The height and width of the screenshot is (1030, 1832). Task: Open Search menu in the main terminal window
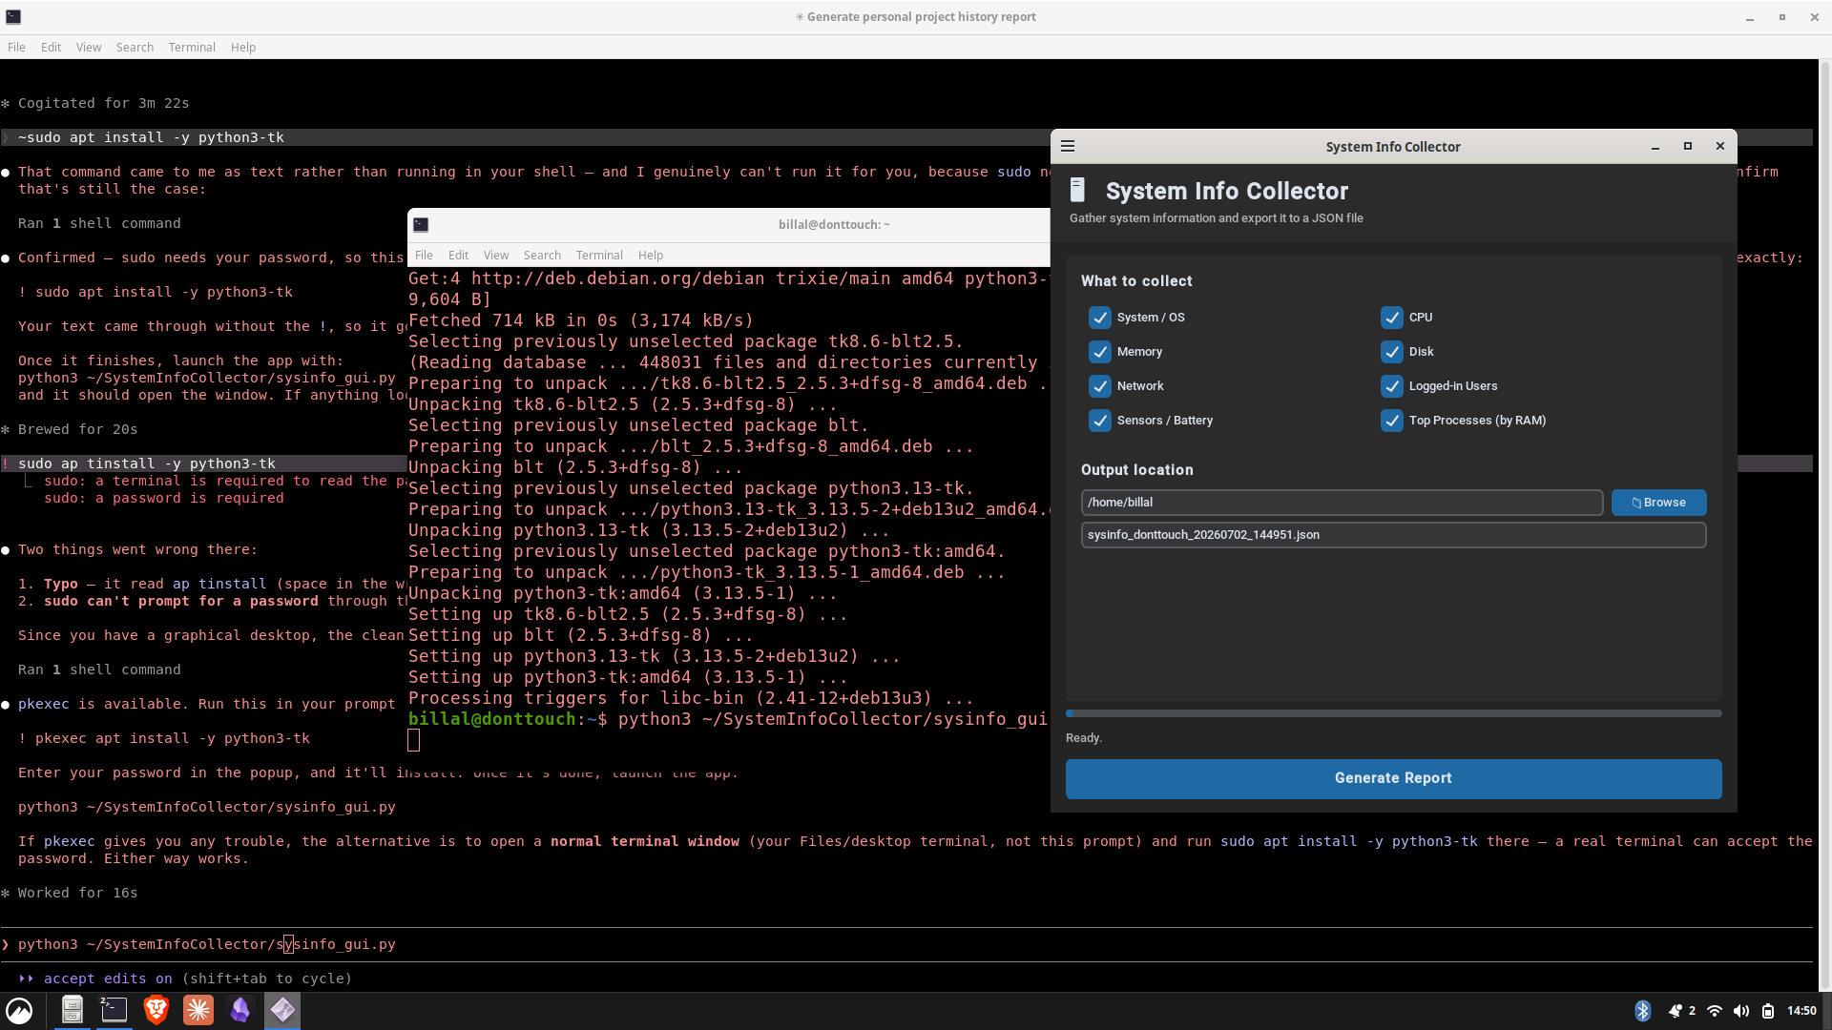pos(135,47)
